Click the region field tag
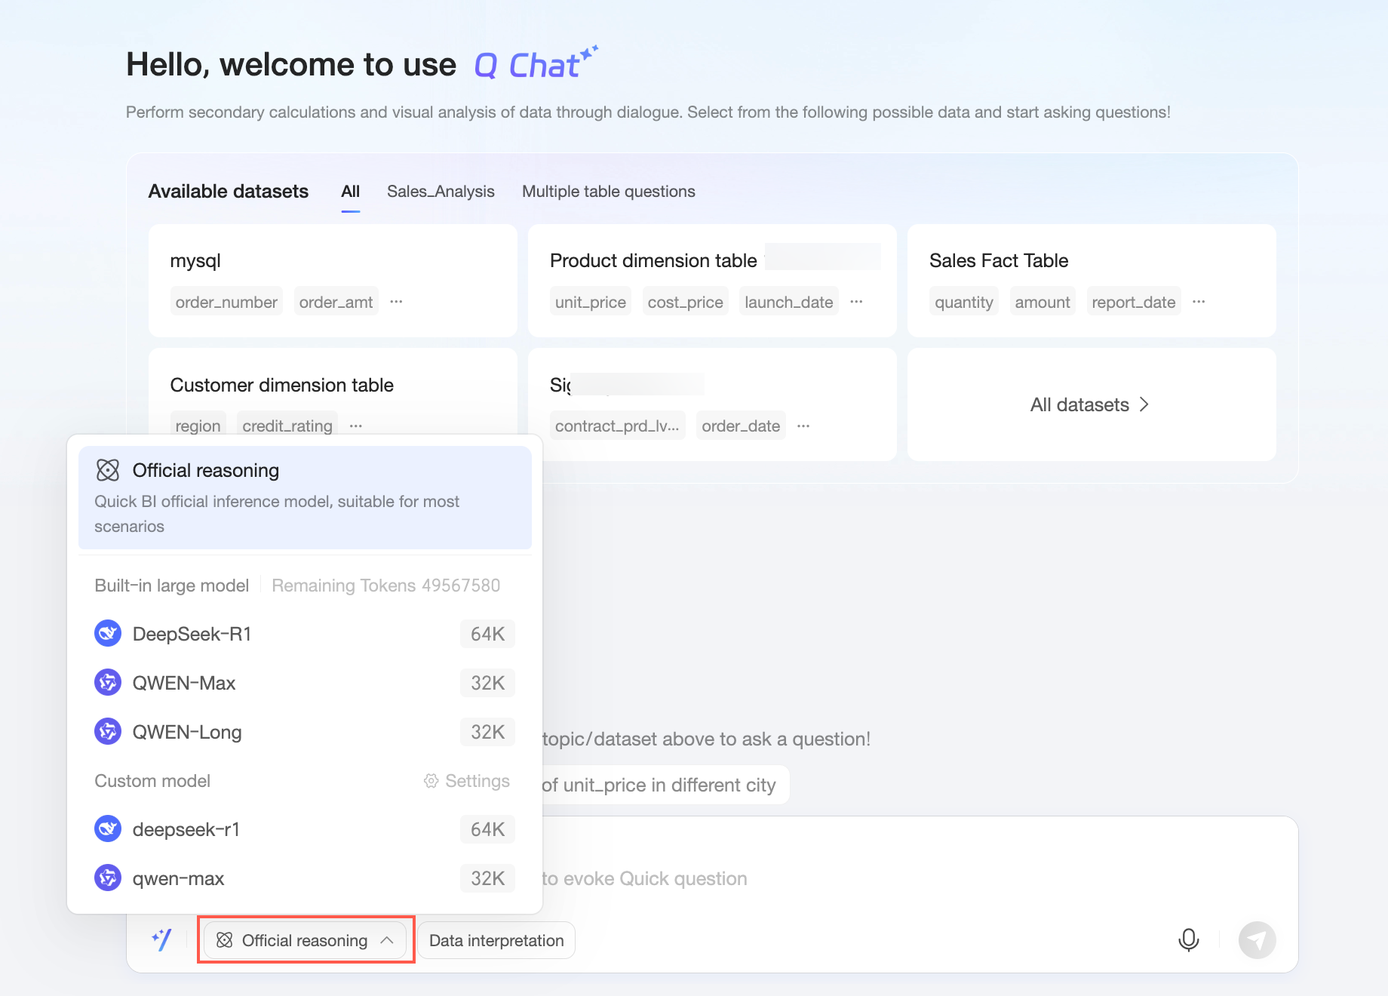The height and width of the screenshot is (996, 1388). [198, 425]
